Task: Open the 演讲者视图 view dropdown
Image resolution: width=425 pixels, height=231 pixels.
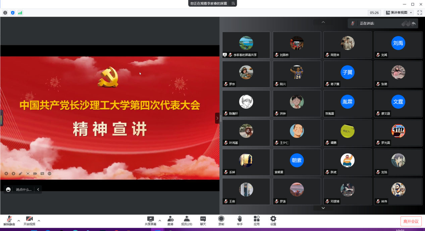Action: tap(399, 13)
